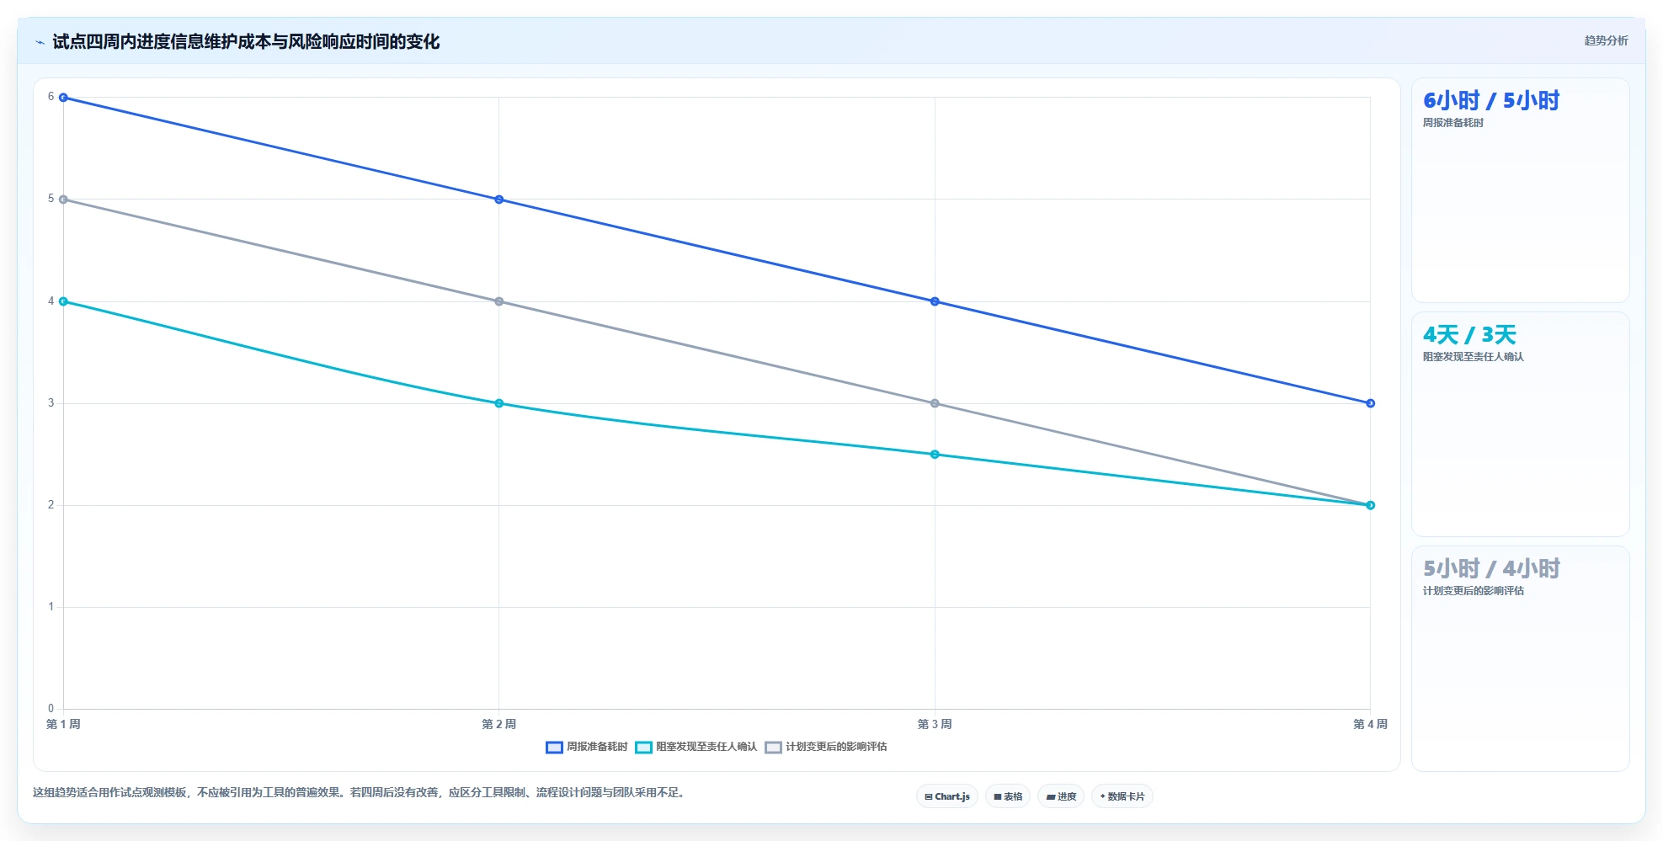The width and height of the screenshot is (1663, 841).
Task: Select the overlapping week 4 data point at value 2
Action: point(1371,505)
